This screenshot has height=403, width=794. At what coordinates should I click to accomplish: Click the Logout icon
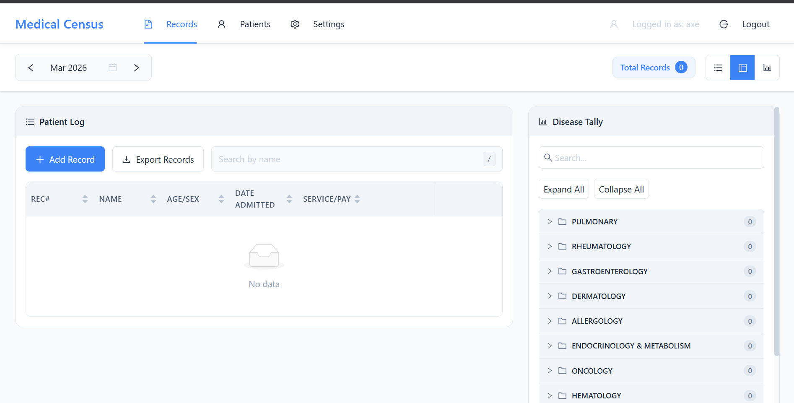(x=724, y=24)
